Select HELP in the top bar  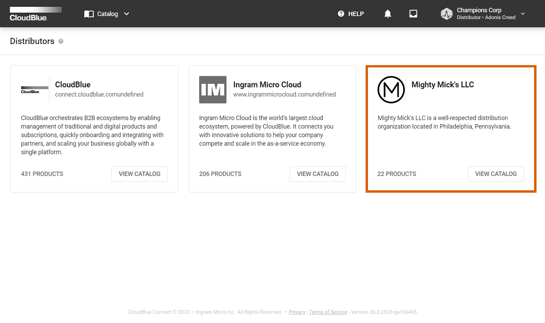click(356, 14)
